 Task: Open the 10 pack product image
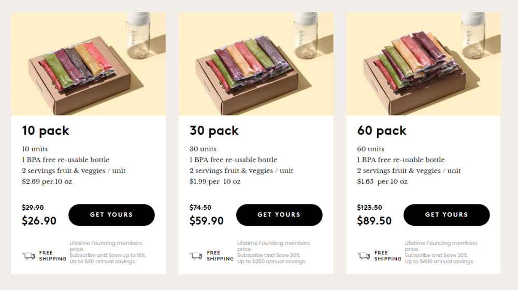tap(89, 64)
